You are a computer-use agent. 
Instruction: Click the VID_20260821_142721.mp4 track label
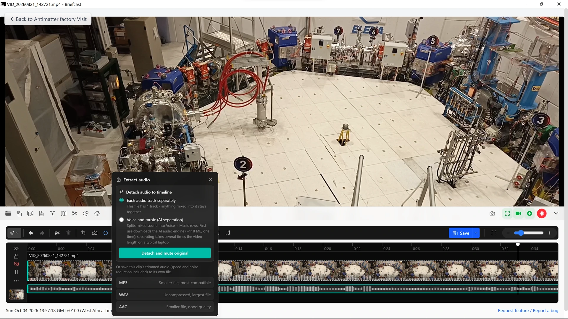coord(54,255)
